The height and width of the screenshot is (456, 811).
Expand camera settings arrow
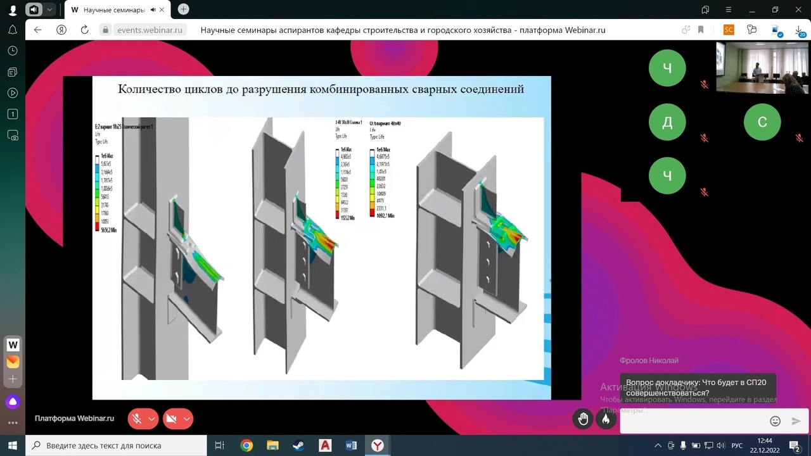(x=187, y=419)
